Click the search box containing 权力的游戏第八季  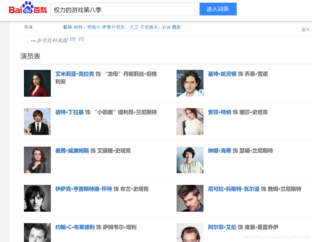[125, 9]
